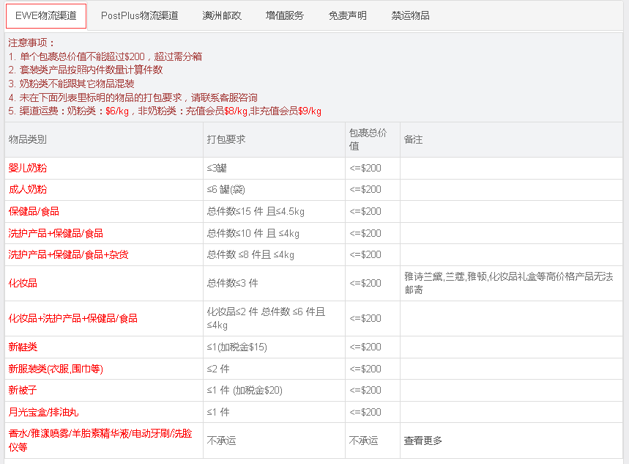Go to the 禁运物品 tab
The height and width of the screenshot is (464, 629).
[410, 16]
